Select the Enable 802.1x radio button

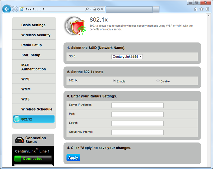114,81
